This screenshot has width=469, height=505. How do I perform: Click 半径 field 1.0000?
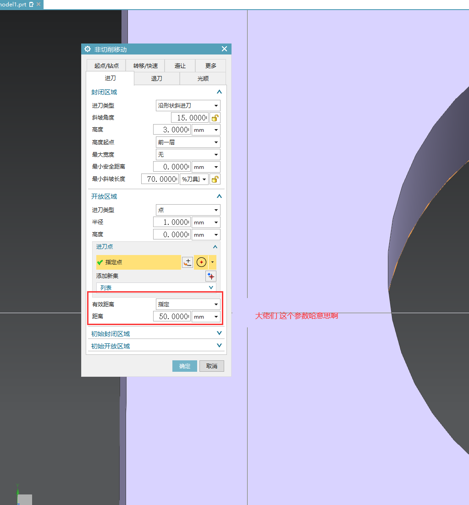[172, 222]
